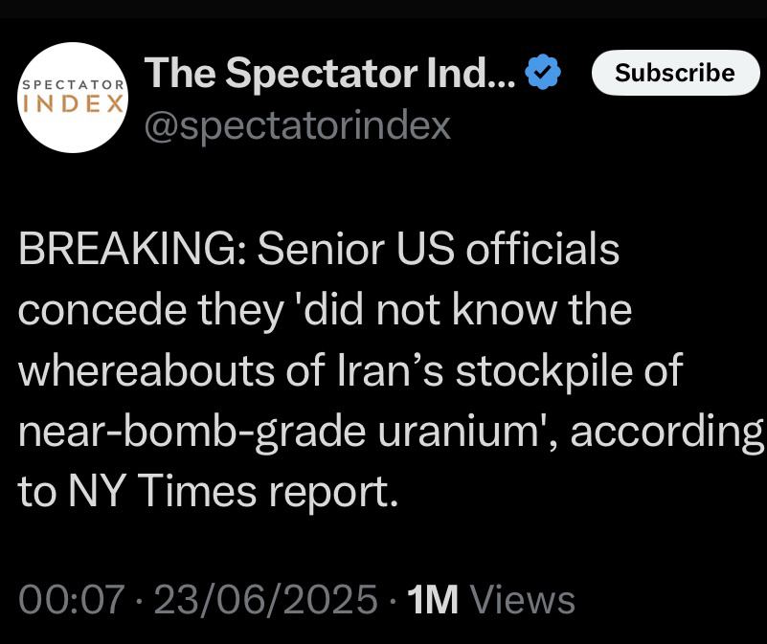Viewport: 767px width, 644px height.
Task: Click the 00:07 post timestamp
Action: point(72,600)
